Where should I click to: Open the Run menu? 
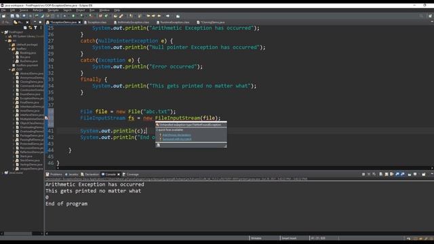[x=92, y=10]
